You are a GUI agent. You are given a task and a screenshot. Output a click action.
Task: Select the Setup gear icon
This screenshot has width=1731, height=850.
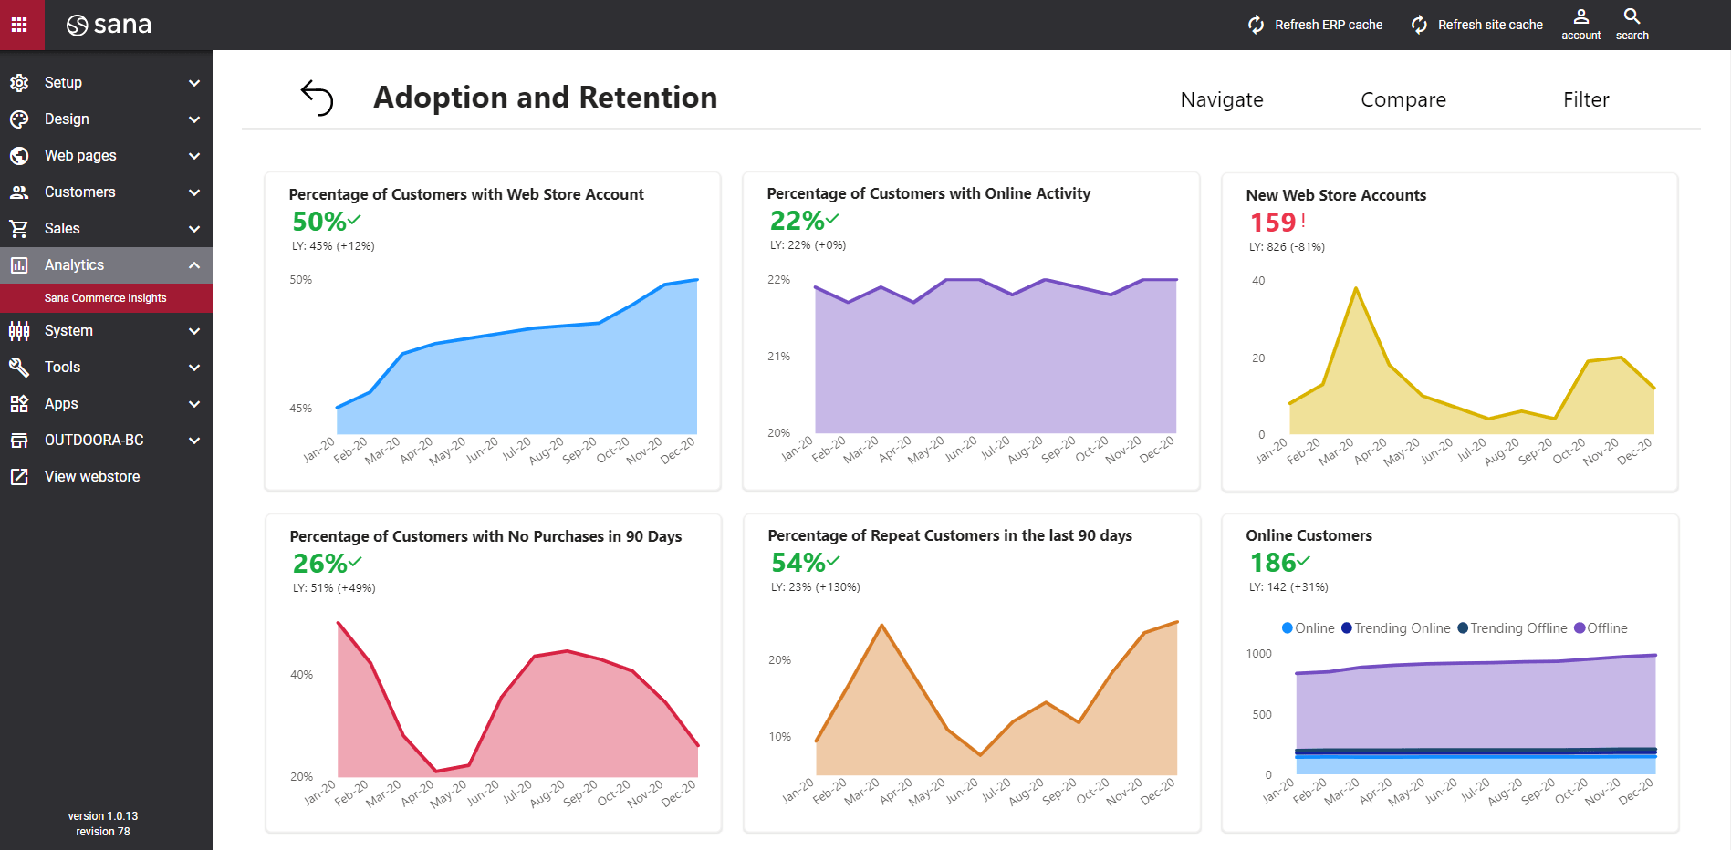(19, 82)
